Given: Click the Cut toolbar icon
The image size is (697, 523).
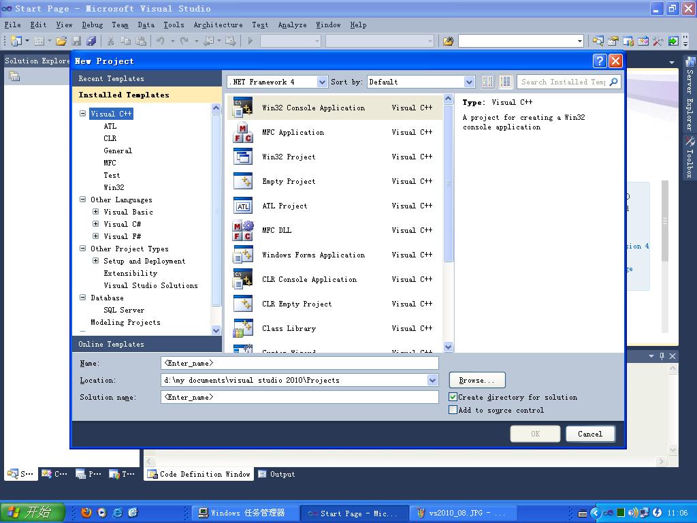Looking at the screenshot, I should [x=111, y=42].
